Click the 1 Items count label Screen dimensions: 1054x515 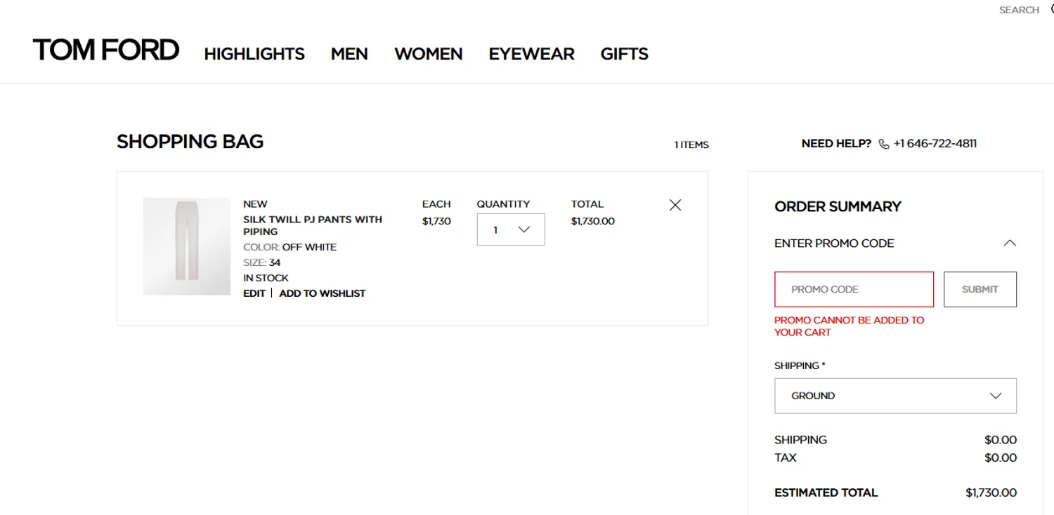click(691, 145)
